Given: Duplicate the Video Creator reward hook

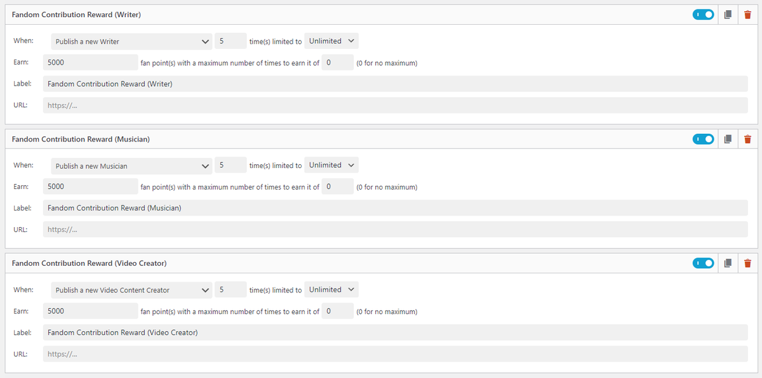Looking at the screenshot, I should point(728,263).
